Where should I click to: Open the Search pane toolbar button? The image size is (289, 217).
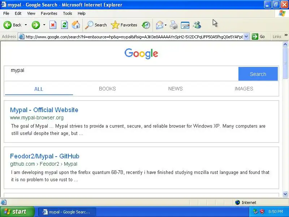click(96, 25)
